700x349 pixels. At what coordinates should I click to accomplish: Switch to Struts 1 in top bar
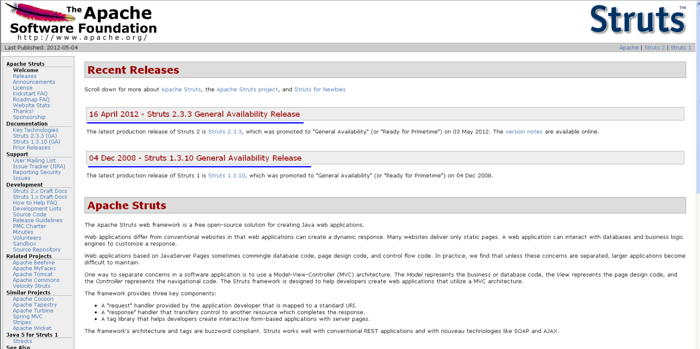(x=681, y=47)
